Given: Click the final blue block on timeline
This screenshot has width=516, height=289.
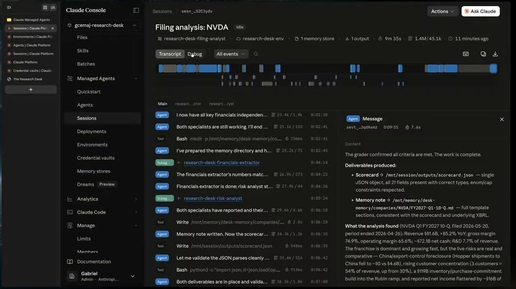Looking at the screenshot, I should point(493,68).
